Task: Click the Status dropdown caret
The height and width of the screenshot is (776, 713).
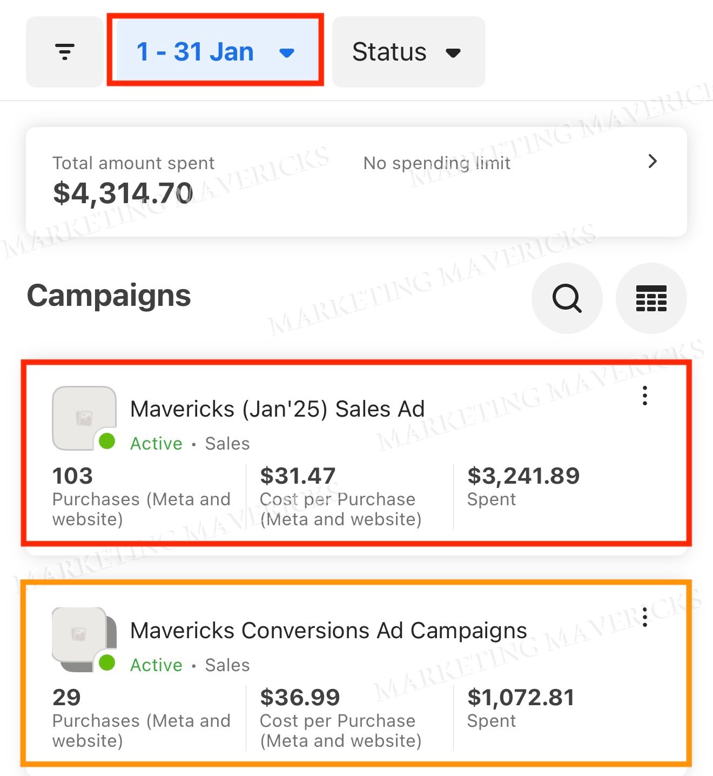Action: point(453,52)
